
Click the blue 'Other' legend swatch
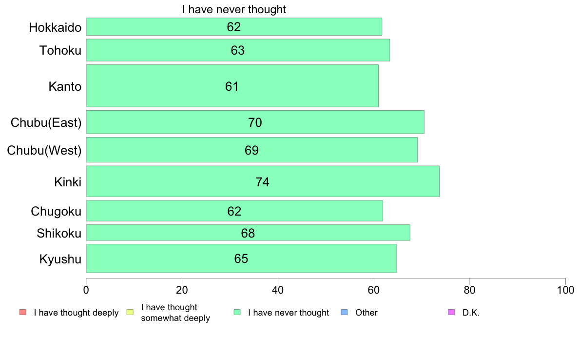tap(344, 312)
